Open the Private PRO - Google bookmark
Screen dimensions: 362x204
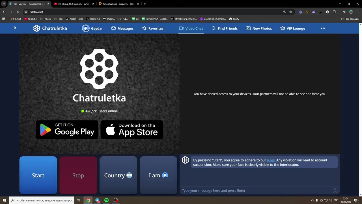pyautogui.click(x=155, y=19)
